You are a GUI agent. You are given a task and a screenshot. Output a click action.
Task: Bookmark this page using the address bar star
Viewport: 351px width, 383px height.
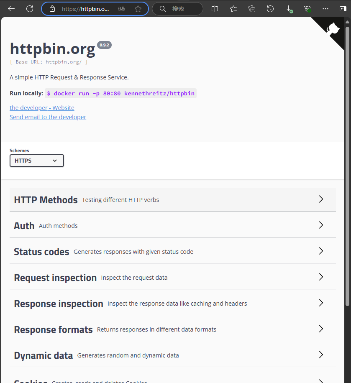138,9
